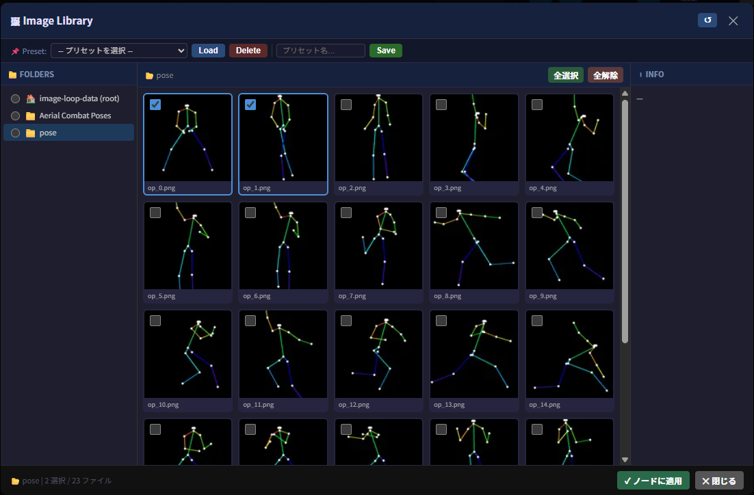754x495 pixels.
Task: Select the op_13.png pose thumbnail
Action: pos(474,354)
